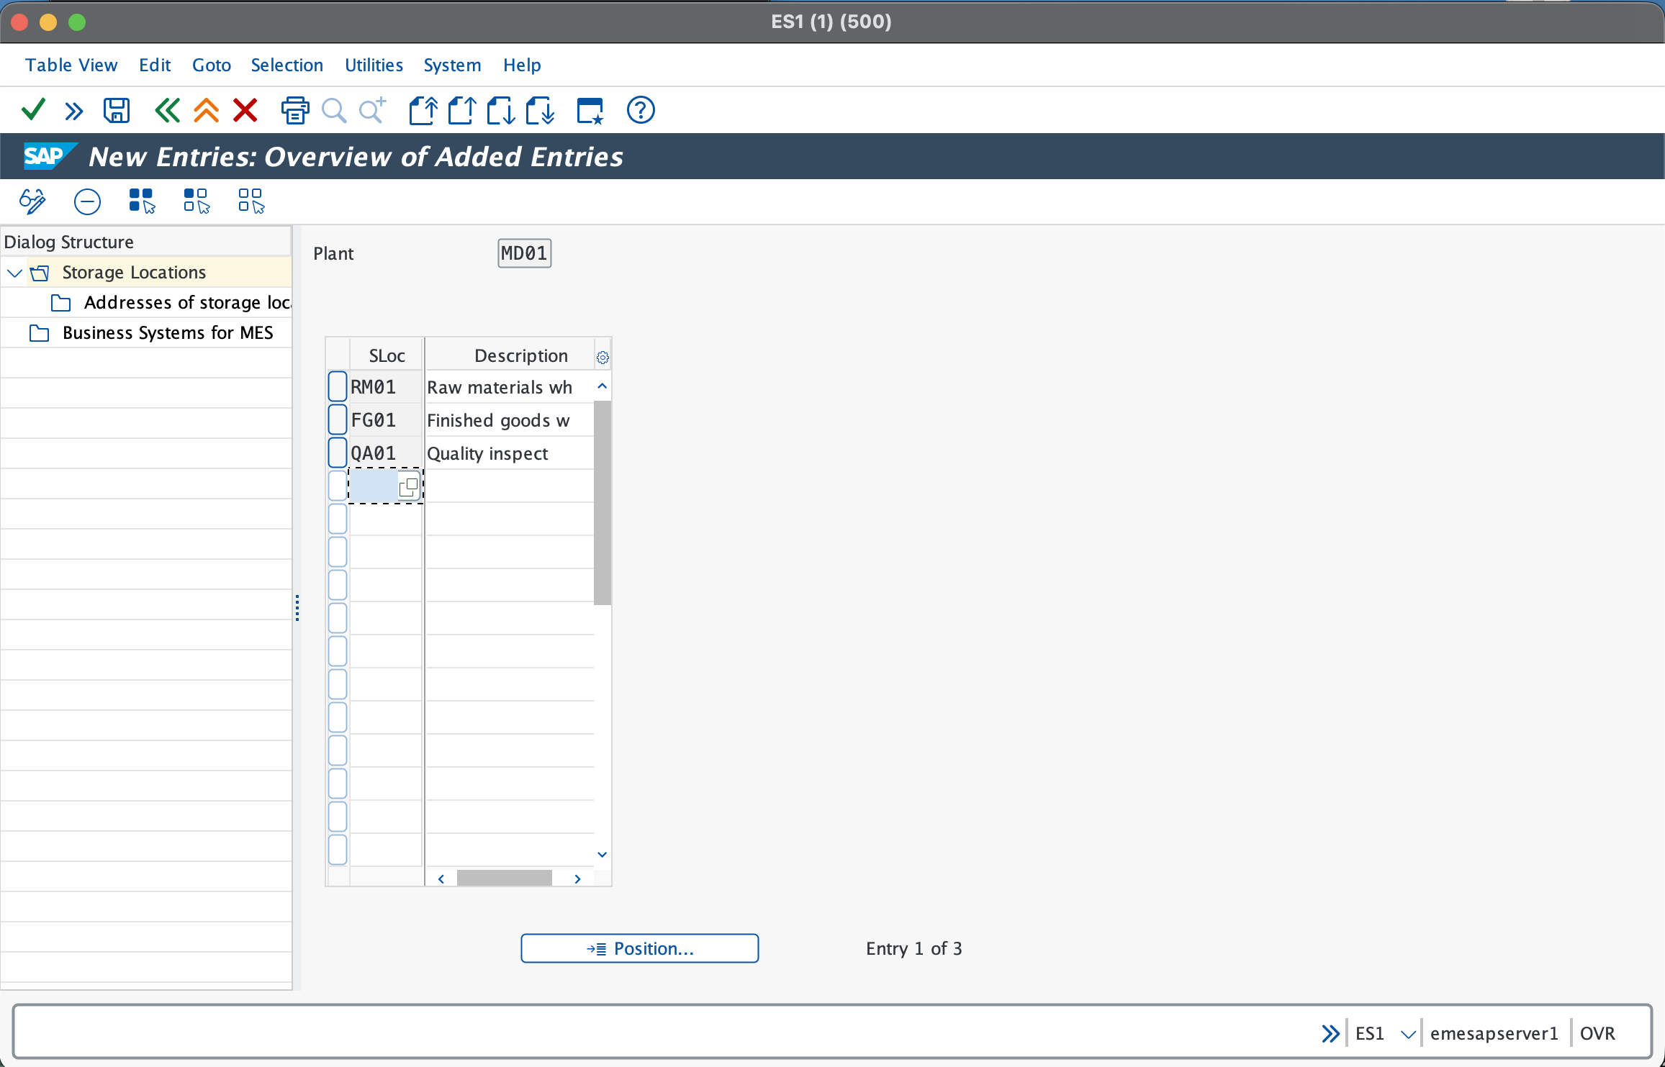The width and height of the screenshot is (1665, 1067).
Task: Select Storage Locations in Dialog Structure
Action: (x=134, y=272)
